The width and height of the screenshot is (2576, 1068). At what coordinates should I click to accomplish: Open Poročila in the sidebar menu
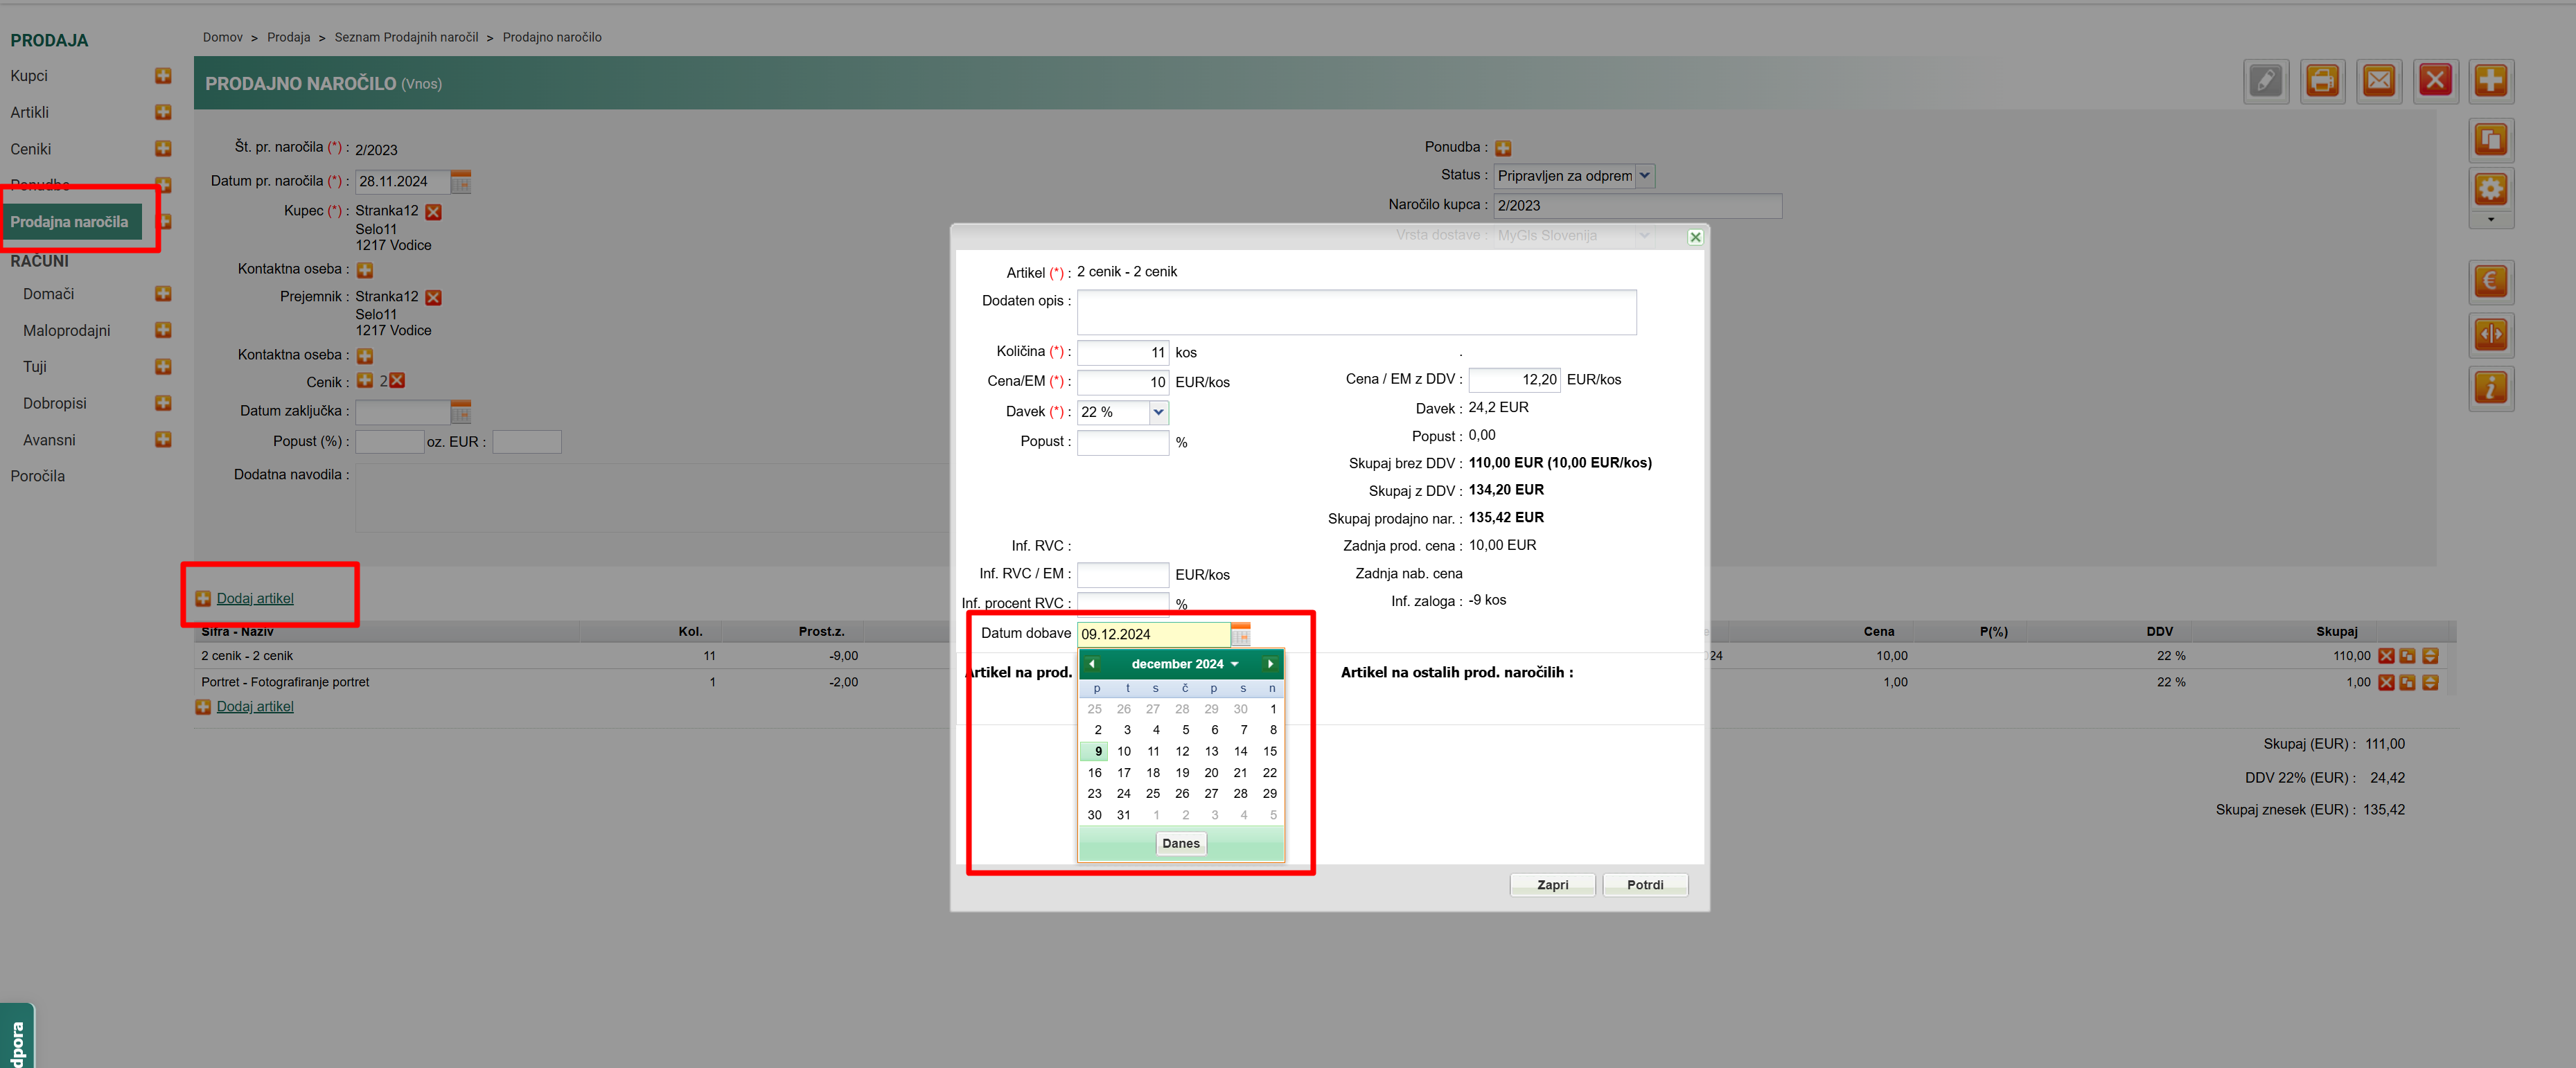pos(38,476)
